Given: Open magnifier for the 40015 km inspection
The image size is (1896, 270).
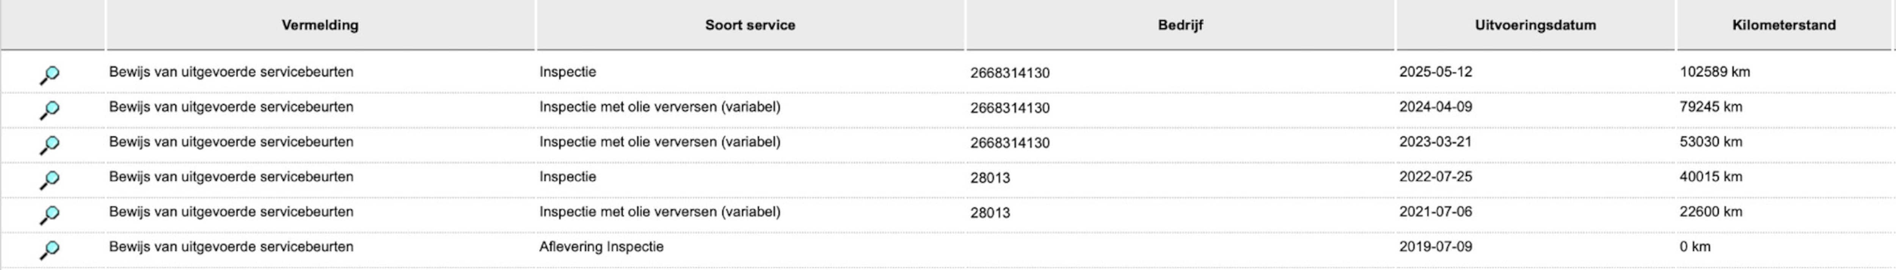Looking at the screenshot, I should (49, 179).
